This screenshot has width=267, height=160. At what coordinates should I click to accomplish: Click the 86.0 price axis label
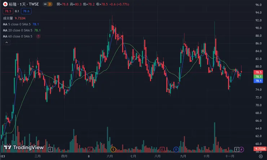point(258,44)
